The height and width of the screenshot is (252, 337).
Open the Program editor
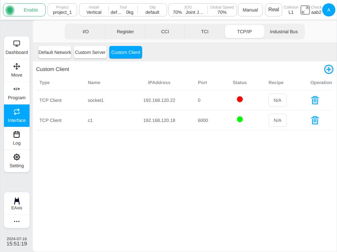click(x=17, y=93)
